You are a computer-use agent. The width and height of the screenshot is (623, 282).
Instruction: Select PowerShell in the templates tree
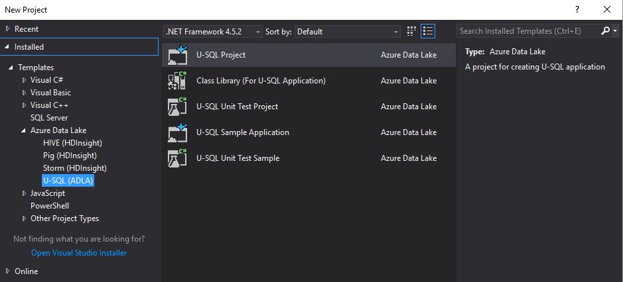(x=50, y=206)
